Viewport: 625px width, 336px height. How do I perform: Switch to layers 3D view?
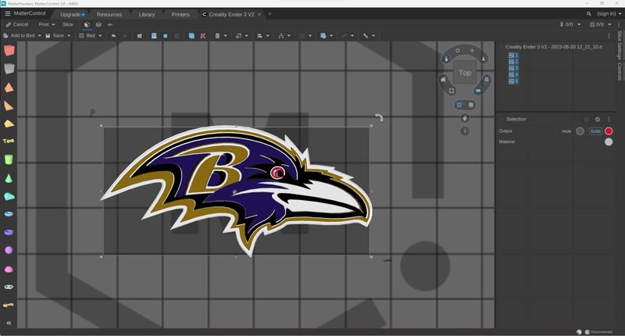(x=98, y=25)
